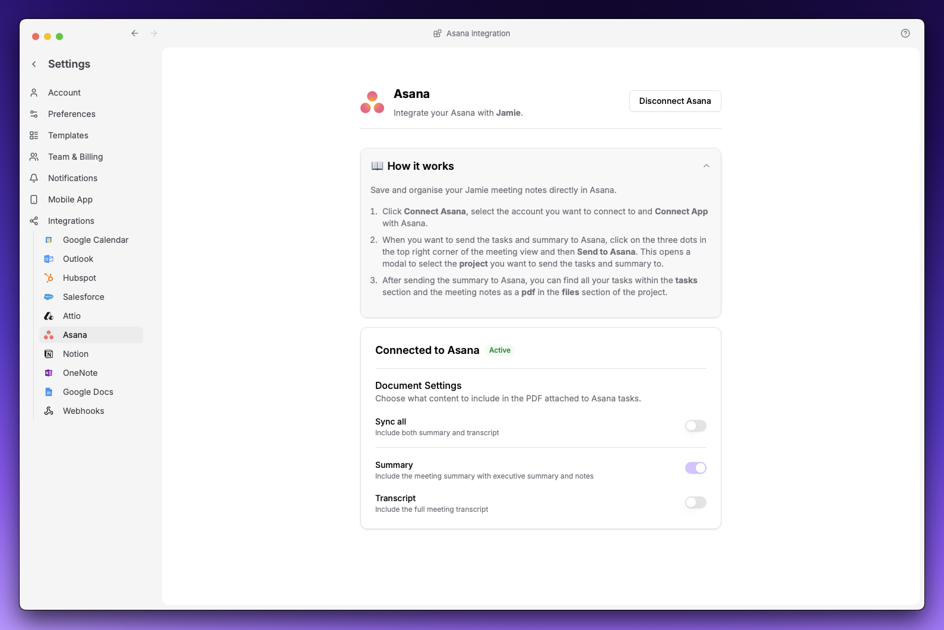Click the Mobile App phone icon
This screenshot has height=630, width=944.
(x=34, y=200)
